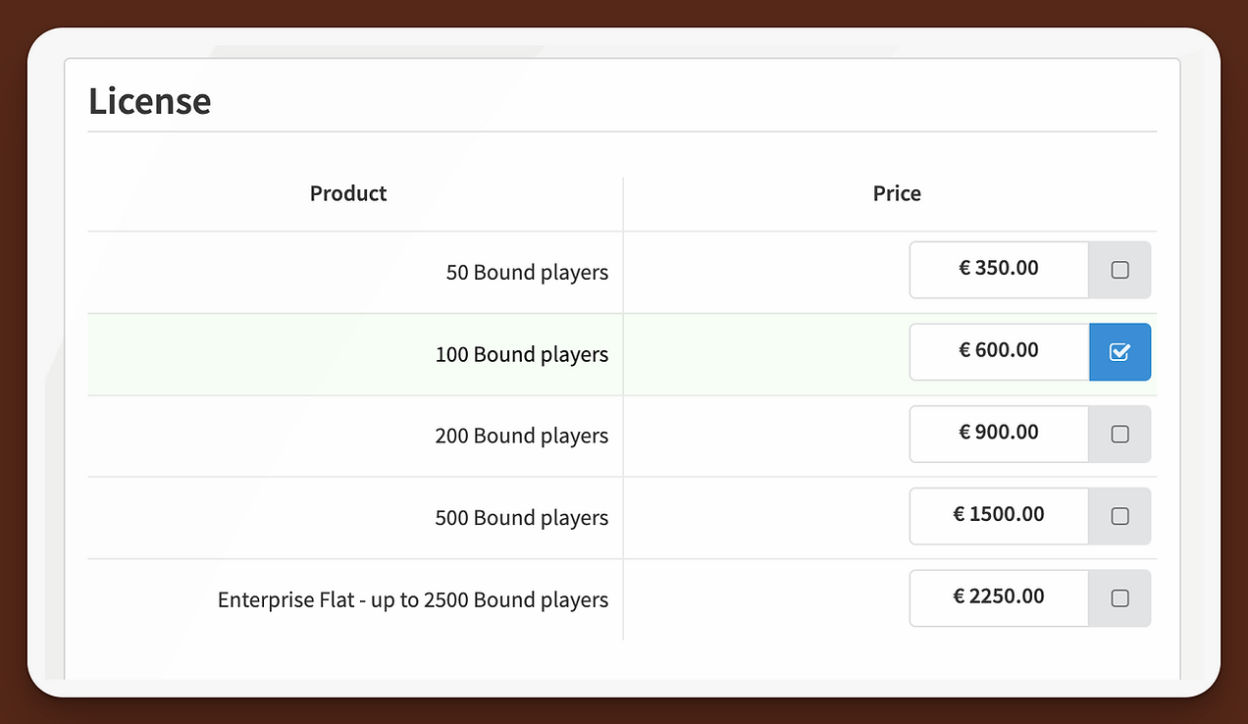Click the License section heading
Image resolution: width=1248 pixels, height=724 pixels.
click(x=150, y=101)
